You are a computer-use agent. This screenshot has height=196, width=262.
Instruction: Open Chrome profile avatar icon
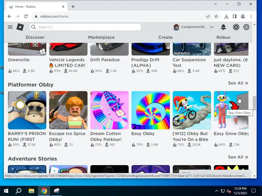pos(243,16)
